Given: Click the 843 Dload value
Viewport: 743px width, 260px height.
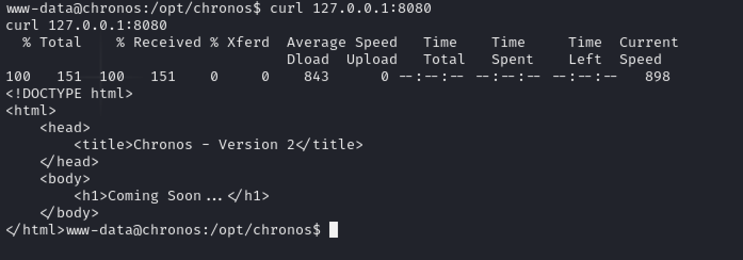Looking at the screenshot, I should click(x=316, y=76).
